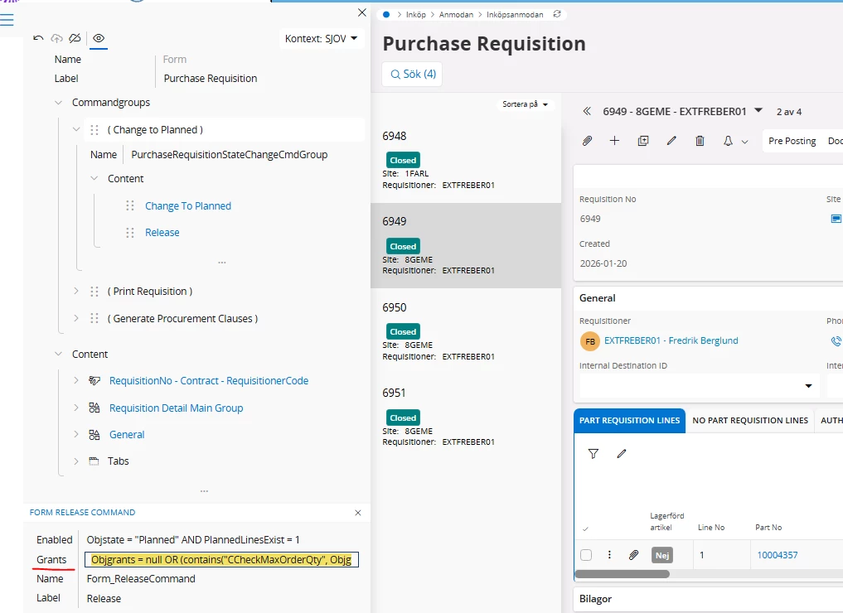The height and width of the screenshot is (613, 843).
Task: Click the Sök (4) search button
Action: (x=412, y=75)
